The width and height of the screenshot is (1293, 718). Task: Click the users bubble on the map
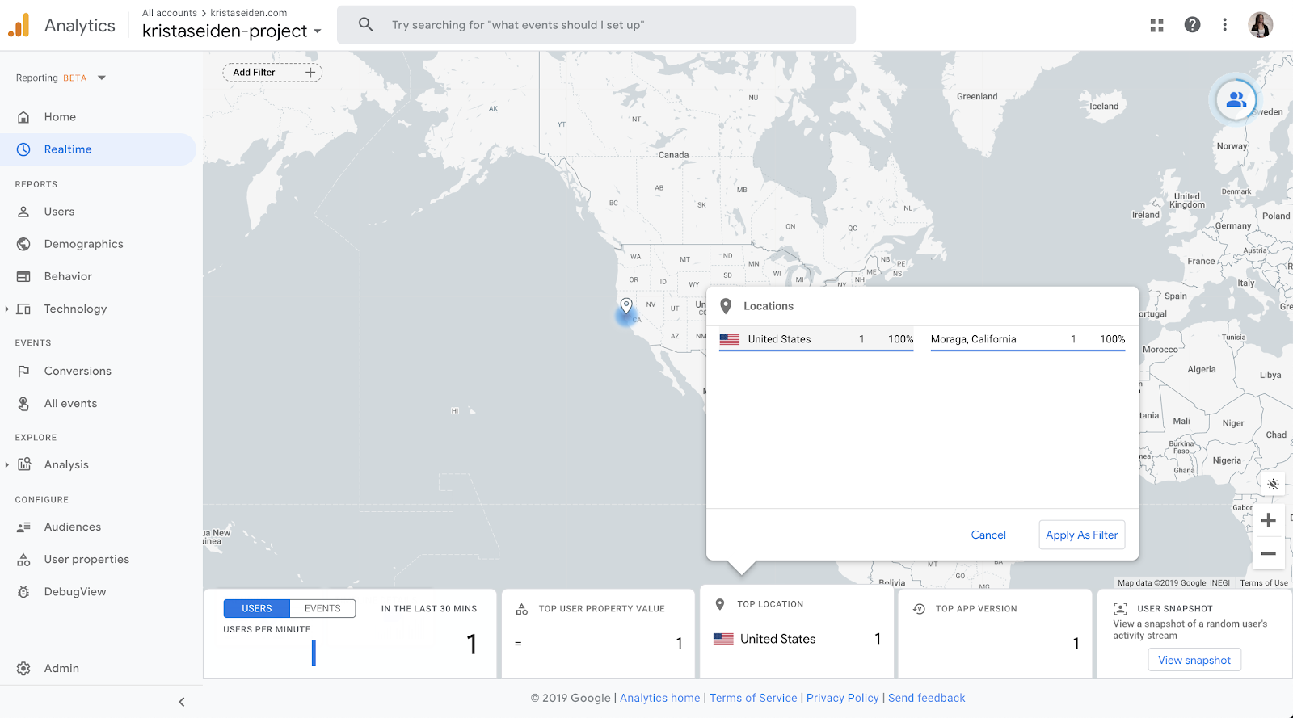point(1236,99)
